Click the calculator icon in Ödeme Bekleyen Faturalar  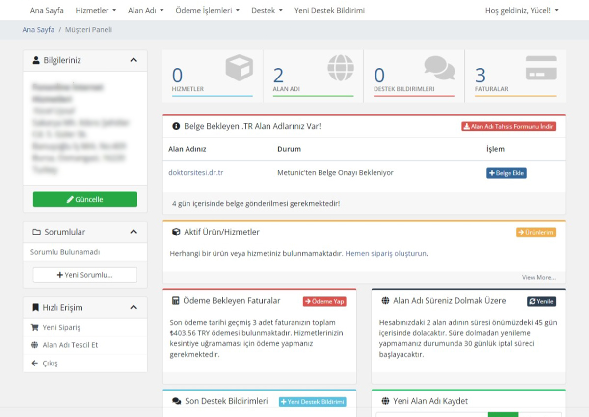pos(176,301)
